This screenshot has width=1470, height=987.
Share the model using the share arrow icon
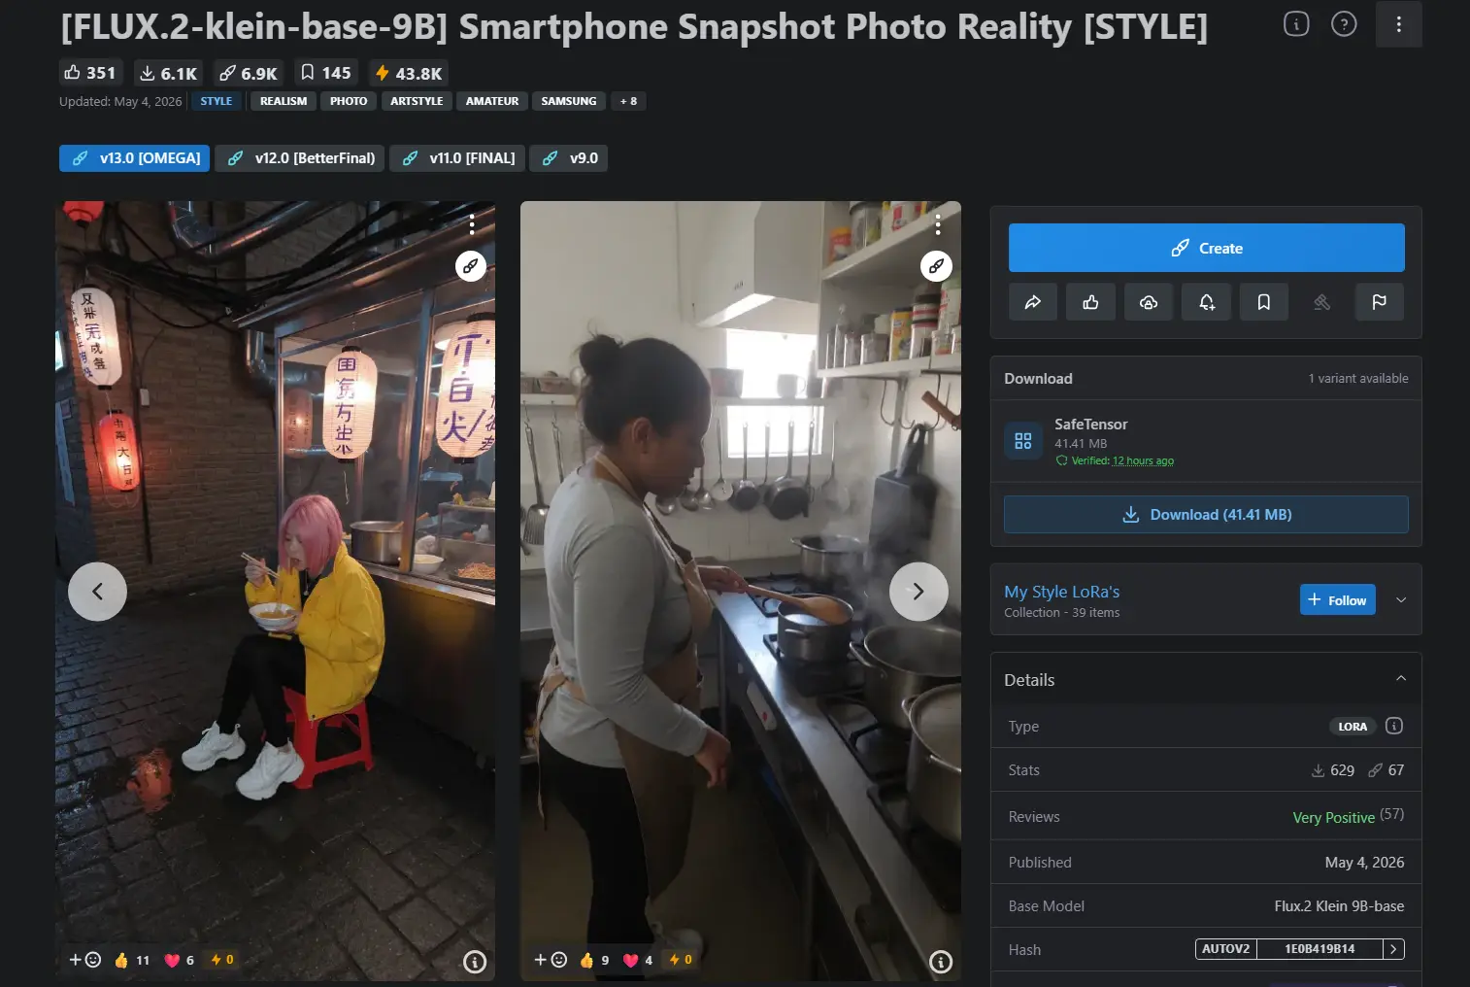pos(1033,302)
